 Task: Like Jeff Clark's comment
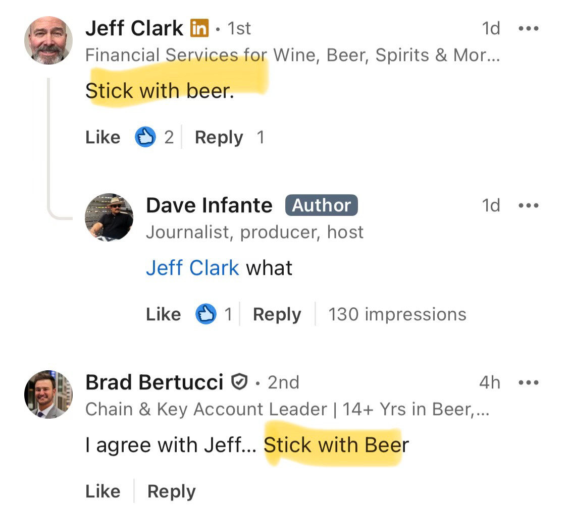click(x=102, y=137)
